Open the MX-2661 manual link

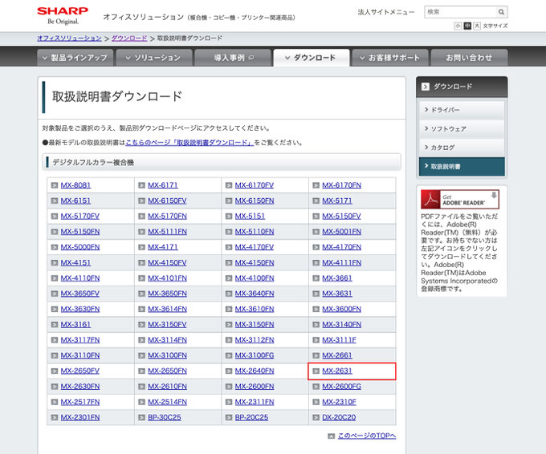337,355
